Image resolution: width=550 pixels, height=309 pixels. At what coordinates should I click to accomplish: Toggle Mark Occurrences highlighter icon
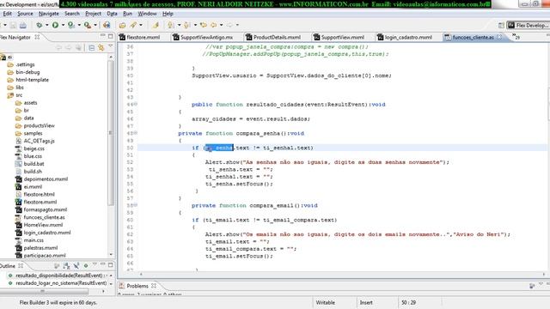[156, 25]
